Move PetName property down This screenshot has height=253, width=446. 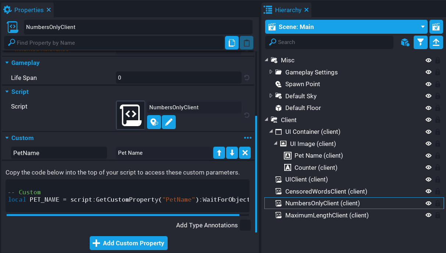(x=232, y=153)
